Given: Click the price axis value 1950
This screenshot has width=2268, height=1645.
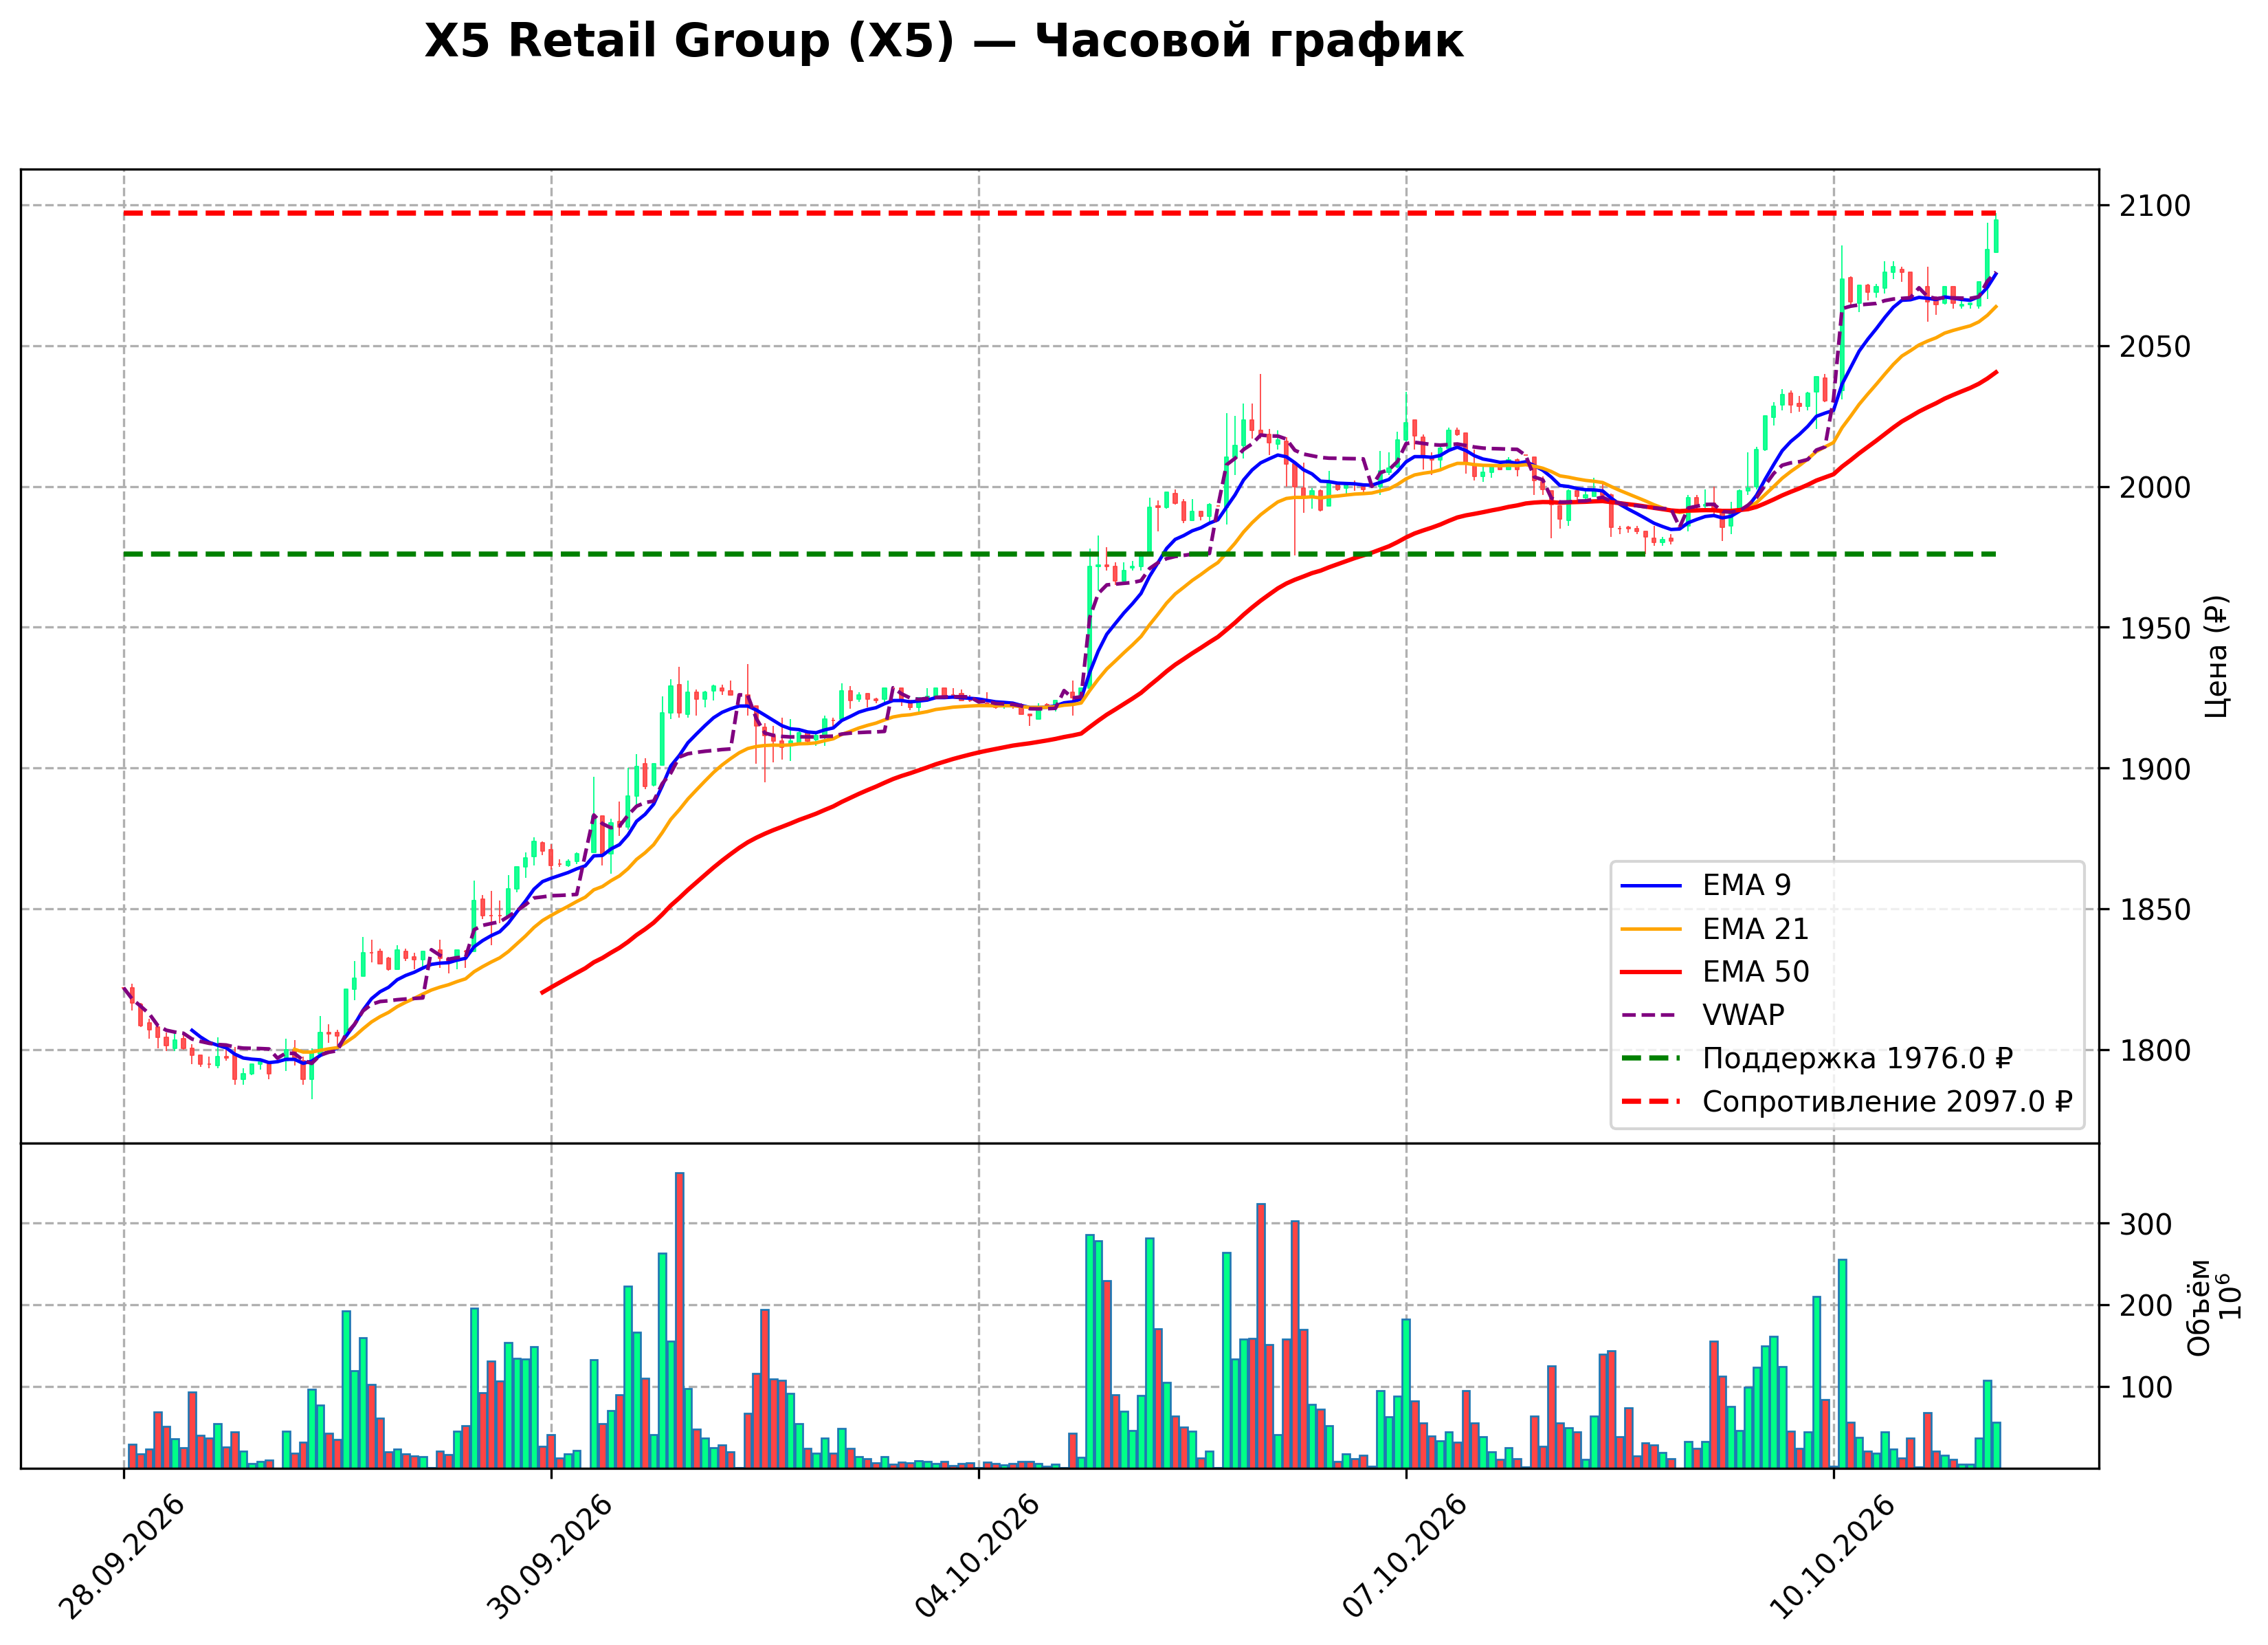Looking at the screenshot, I should coord(2155,628).
